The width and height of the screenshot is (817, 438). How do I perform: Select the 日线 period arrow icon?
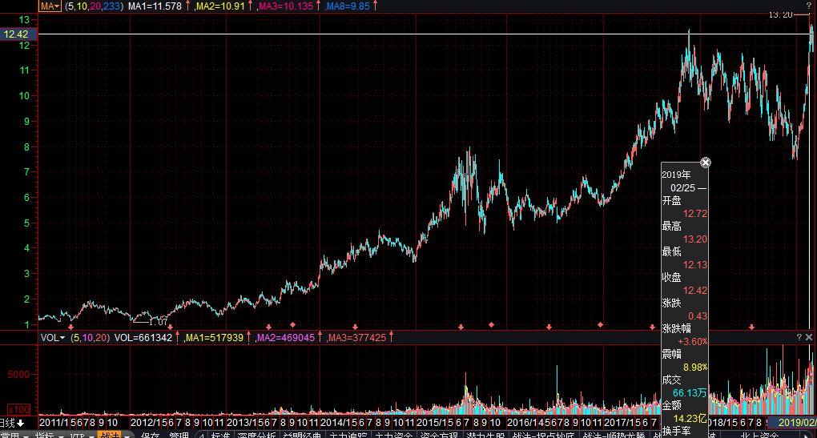[20, 423]
